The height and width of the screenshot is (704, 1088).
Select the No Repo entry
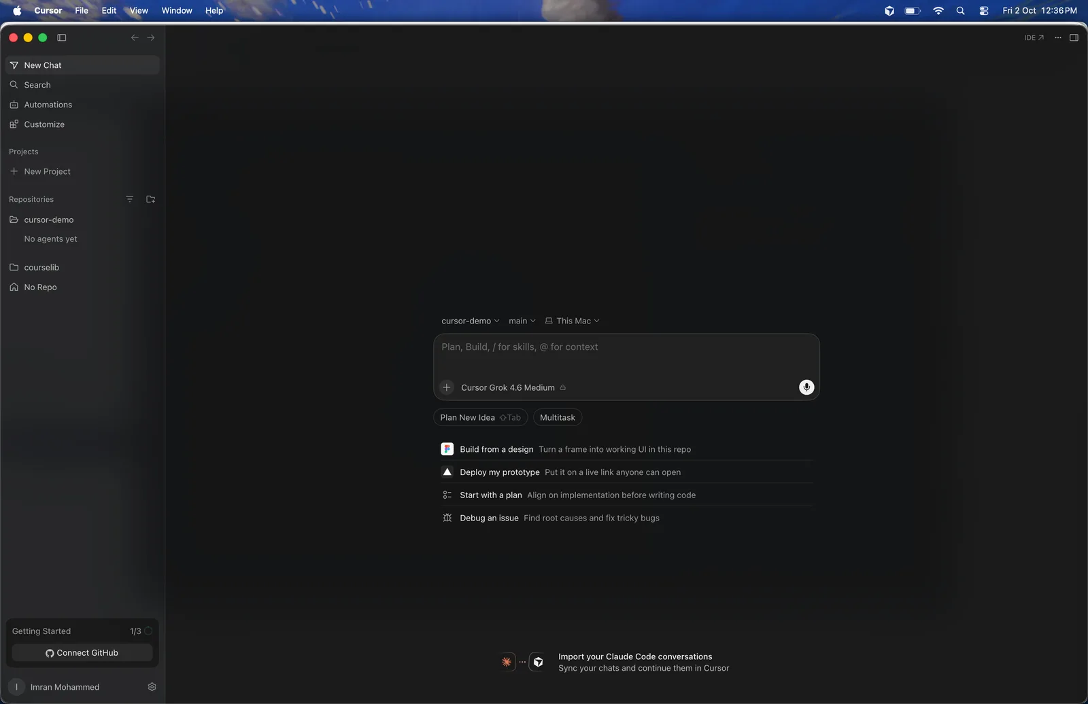click(x=82, y=287)
